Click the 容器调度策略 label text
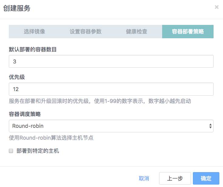Image resolution: width=223 pixels, height=187 pixels. tap(25, 114)
